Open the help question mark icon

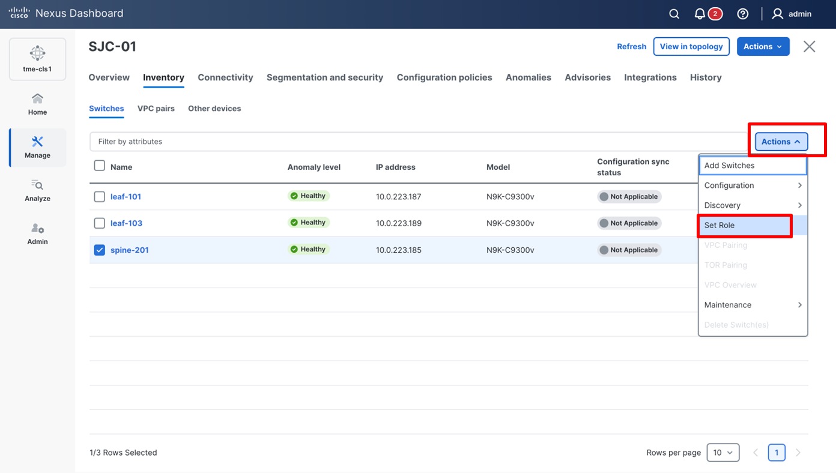point(743,14)
